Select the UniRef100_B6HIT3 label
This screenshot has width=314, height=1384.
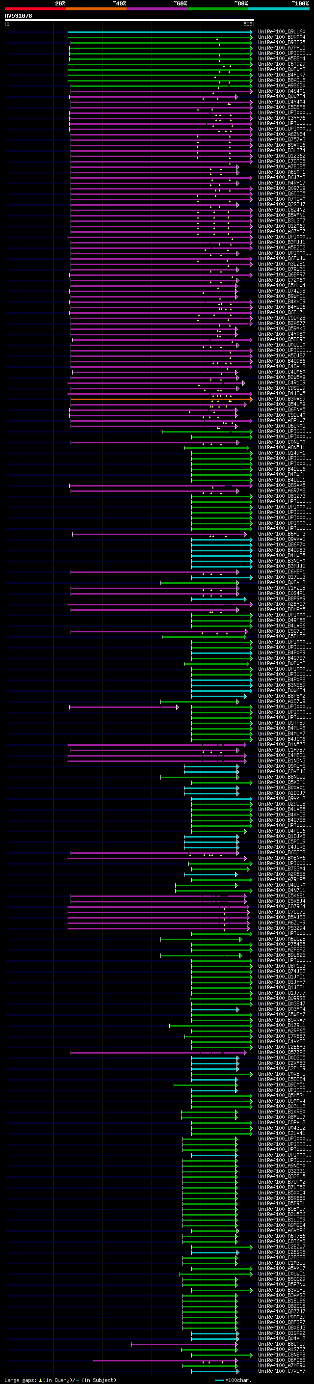pos(281,534)
